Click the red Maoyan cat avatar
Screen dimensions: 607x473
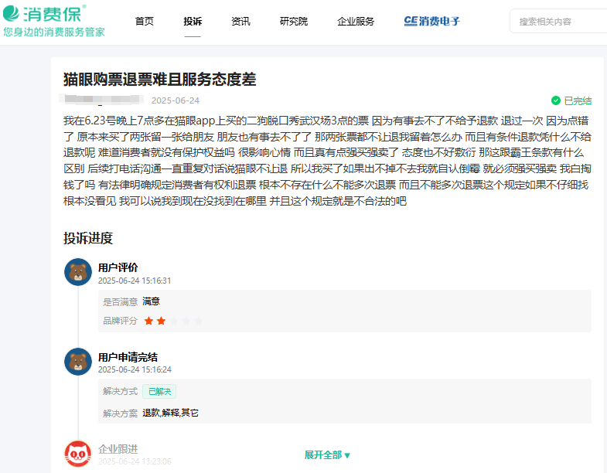[x=78, y=454]
